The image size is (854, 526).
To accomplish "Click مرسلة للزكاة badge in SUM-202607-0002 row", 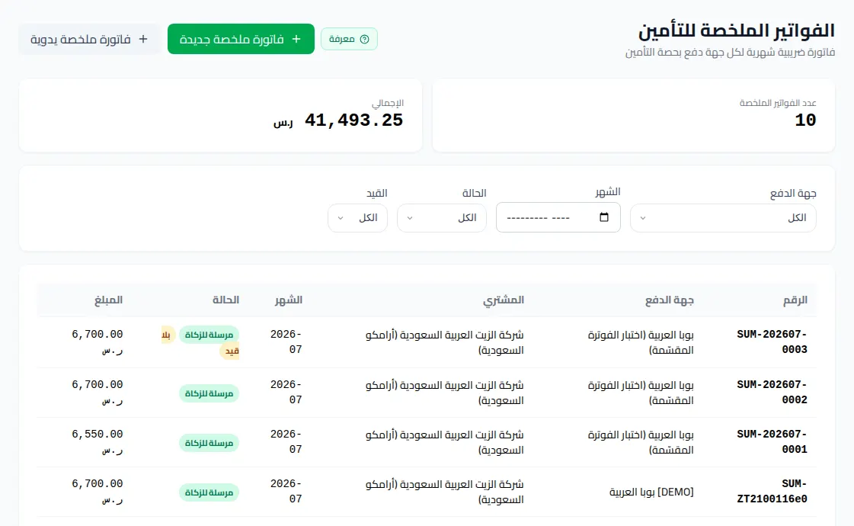I will [x=210, y=393].
